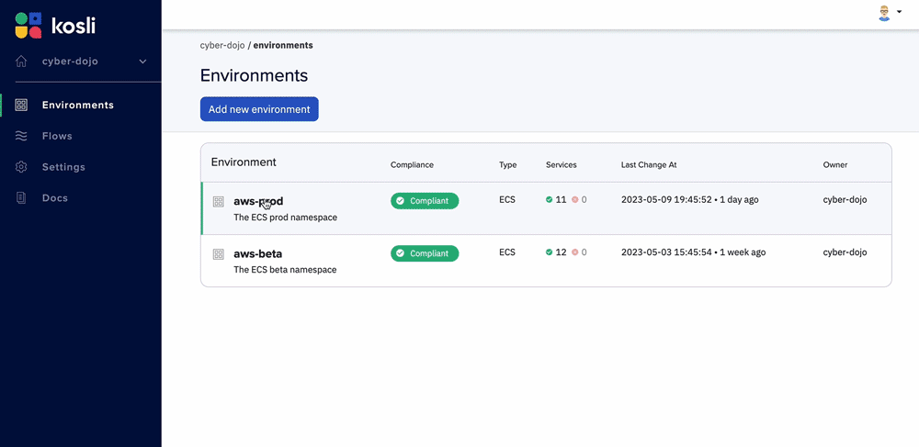Screen dimensions: 919x447
Task: Click ECS type in aws-prod row
Action: tap(507, 199)
